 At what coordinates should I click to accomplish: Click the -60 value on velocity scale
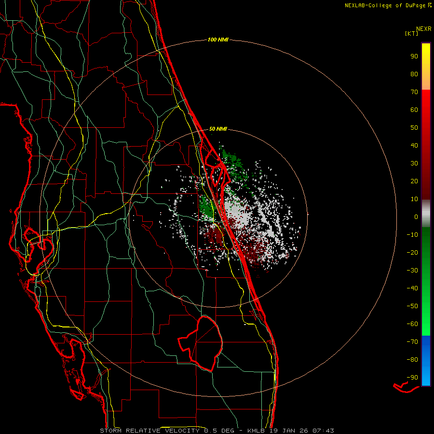click(412, 324)
